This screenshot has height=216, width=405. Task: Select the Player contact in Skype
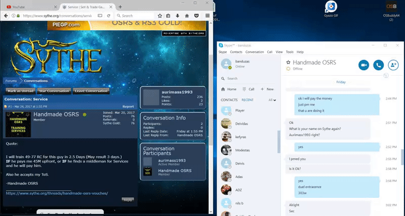point(249,111)
